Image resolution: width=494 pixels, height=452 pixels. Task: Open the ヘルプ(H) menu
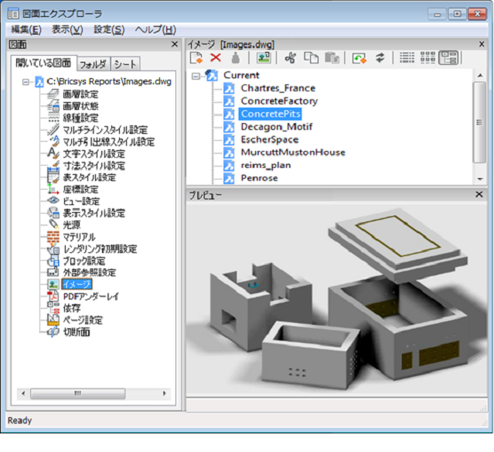[155, 30]
